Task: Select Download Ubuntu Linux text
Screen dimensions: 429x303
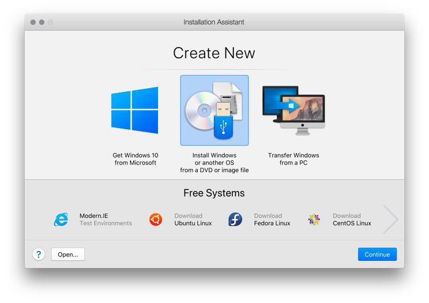Action: pos(193,219)
